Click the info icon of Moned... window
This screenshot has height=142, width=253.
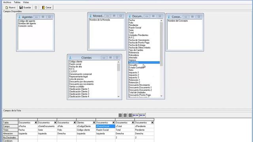[91, 16]
